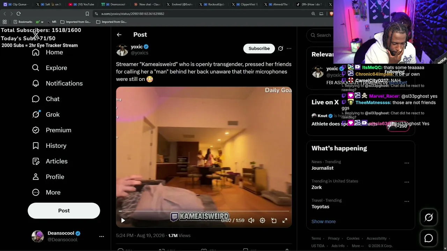Click the browser bookmark this page icon
447x251 pixels.
pyautogui.click(x=87, y=14)
